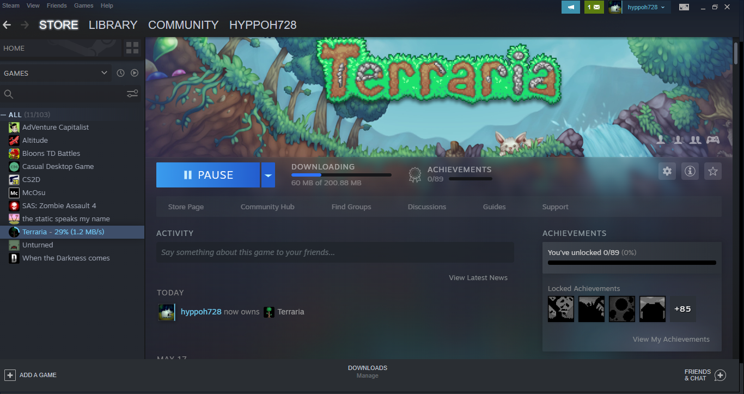This screenshot has width=744, height=394.
Task: Click the hyppoh728 avatar in the top bar
Action: pyautogui.click(x=615, y=7)
